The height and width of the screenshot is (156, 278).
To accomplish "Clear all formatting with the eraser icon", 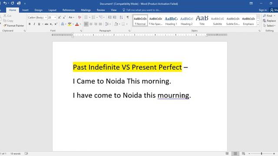I will [x=79, y=17].
